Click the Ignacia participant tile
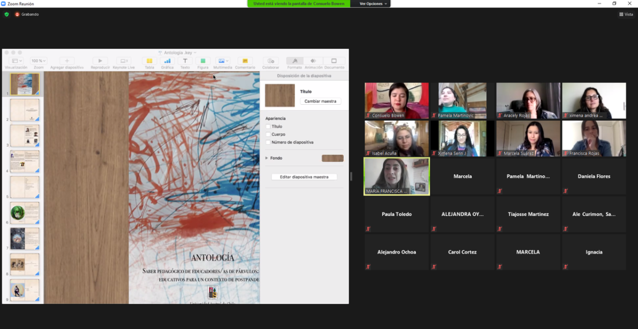This screenshot has width=638, height=329. 594,252
